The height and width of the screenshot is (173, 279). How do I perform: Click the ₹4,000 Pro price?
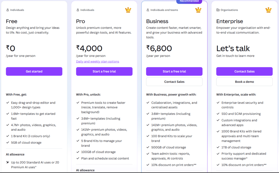pyautogui.click(x=89, y=48)
